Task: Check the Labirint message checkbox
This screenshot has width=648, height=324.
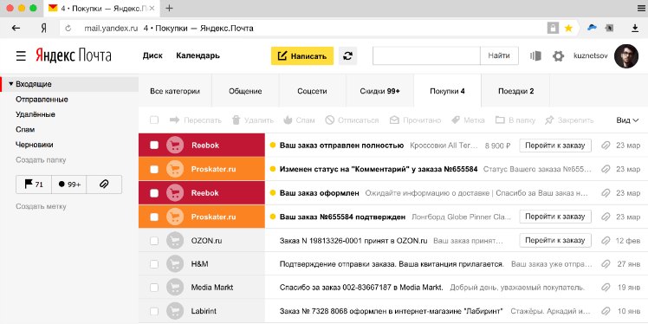Action: [x=154, y=311]
